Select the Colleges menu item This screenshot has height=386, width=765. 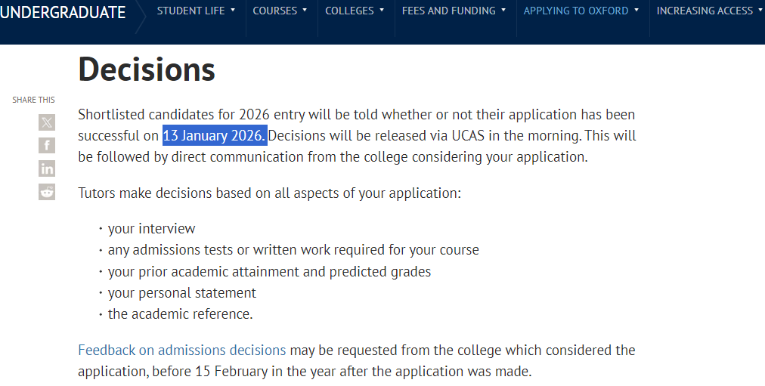point(349,11)
